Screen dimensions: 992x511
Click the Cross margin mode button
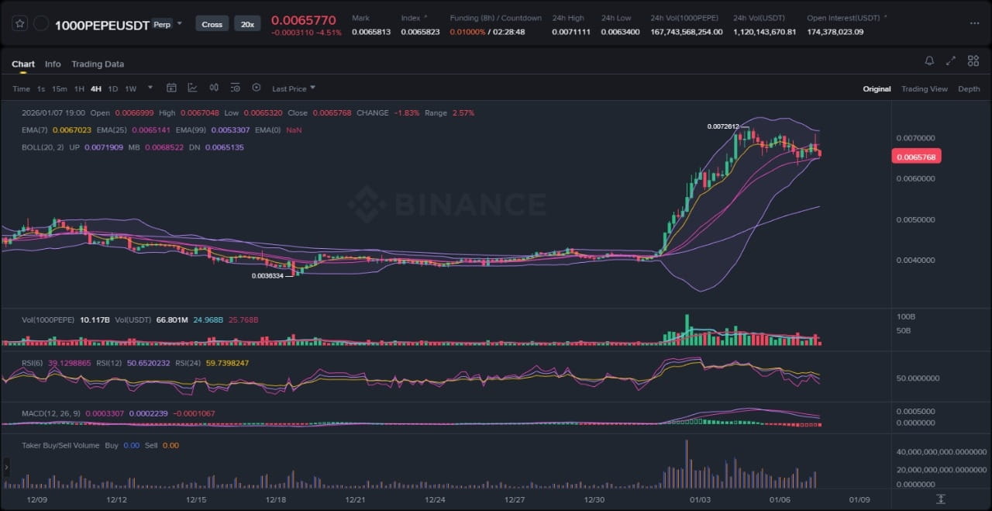pyautogui.click(x=212, y=24)
